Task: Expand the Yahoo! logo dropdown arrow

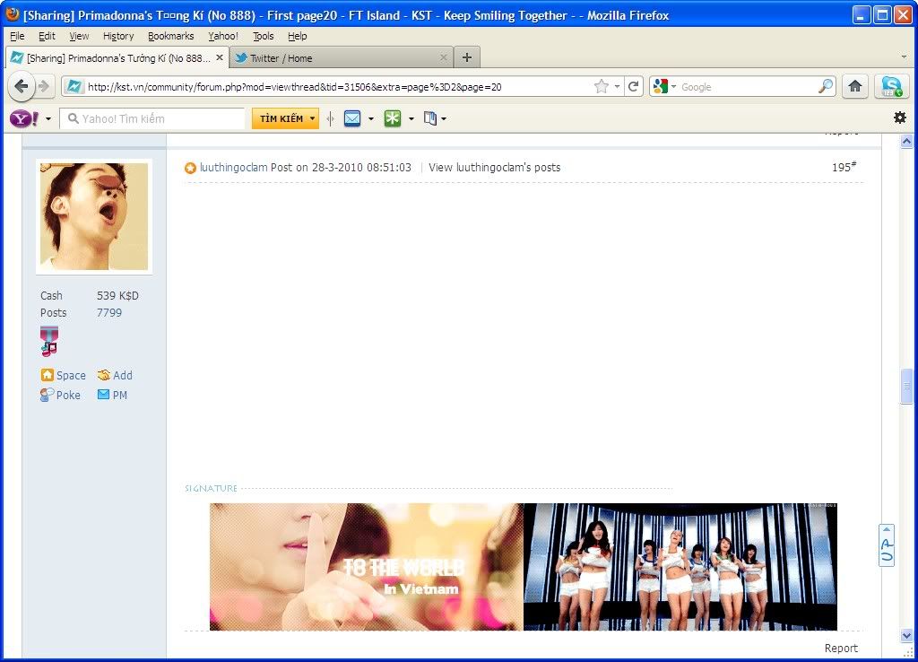Action: [x=48, y=119]
